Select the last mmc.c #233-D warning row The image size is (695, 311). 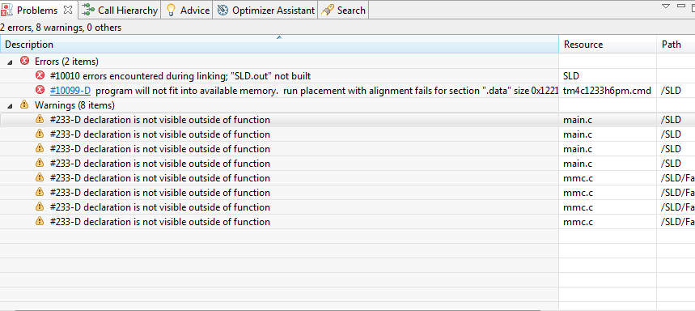tap(348, 222)
